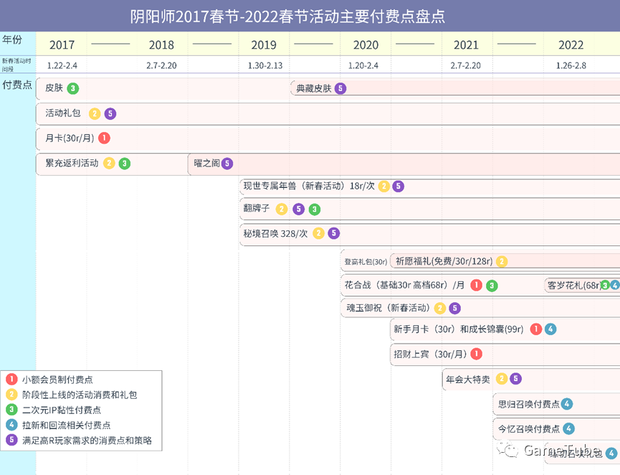620x475 pixels.
Task: Select the year 2021 in the timeline header
Action: click(x=466, y=44)
